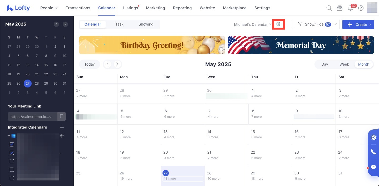Uncheck the second integrated calendar checkbox
This screenshot has width=379, height=186.
tap(12, 153)
